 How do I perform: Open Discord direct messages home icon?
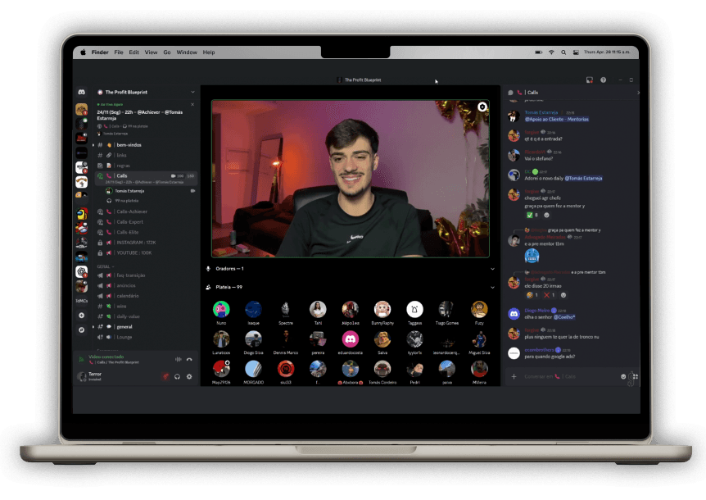pos(82,93)
